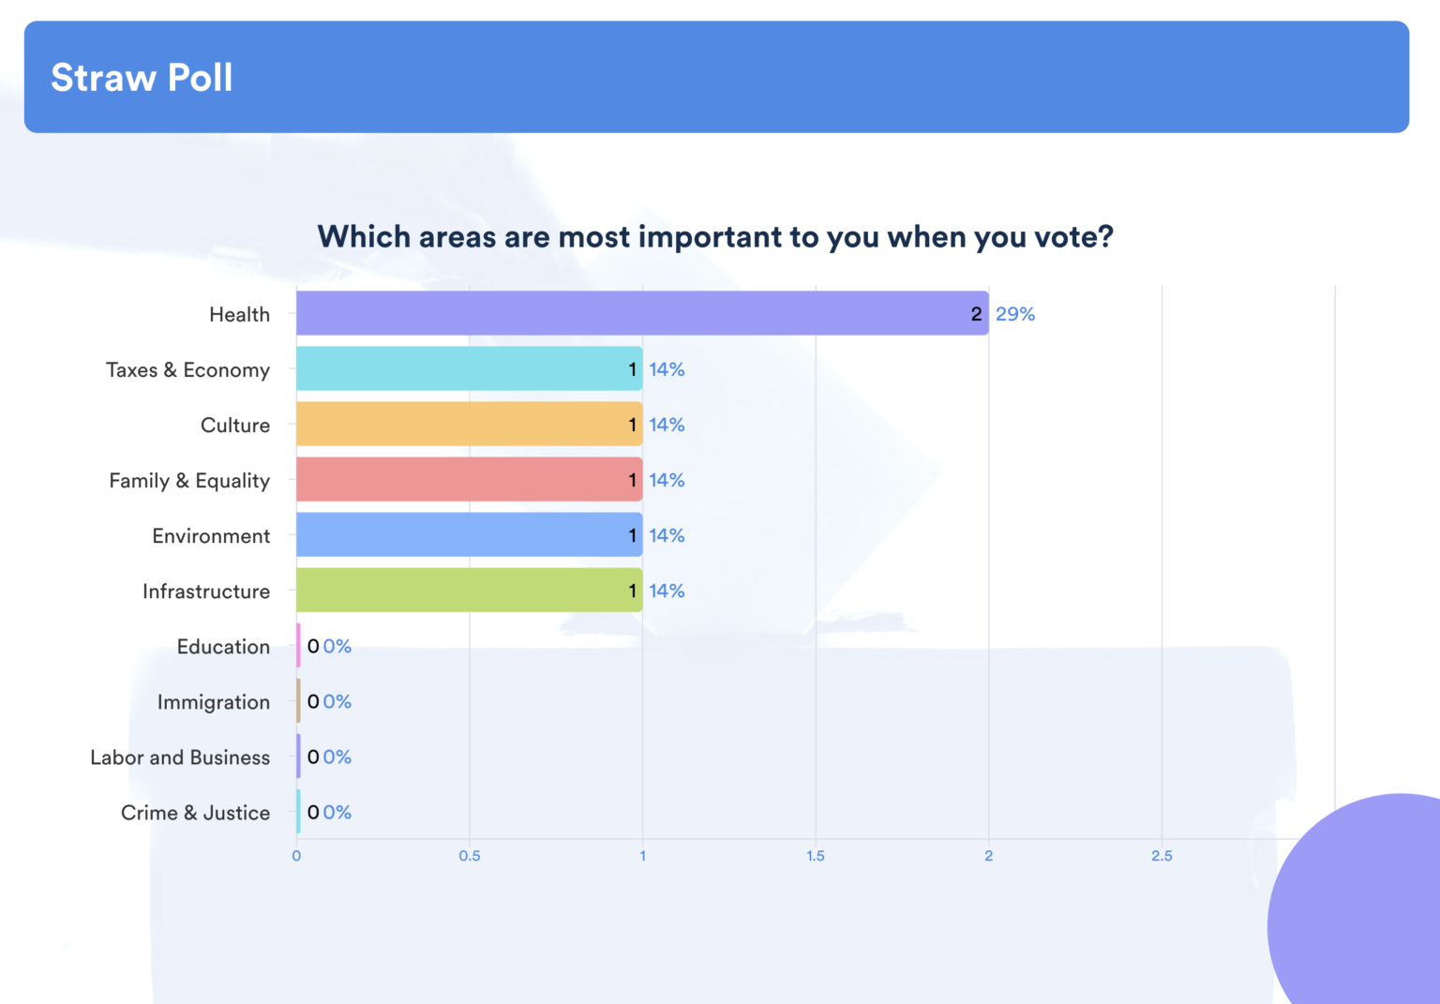
Task: Click the 14% label beside Culture
Action: click(x=667, y=425)
